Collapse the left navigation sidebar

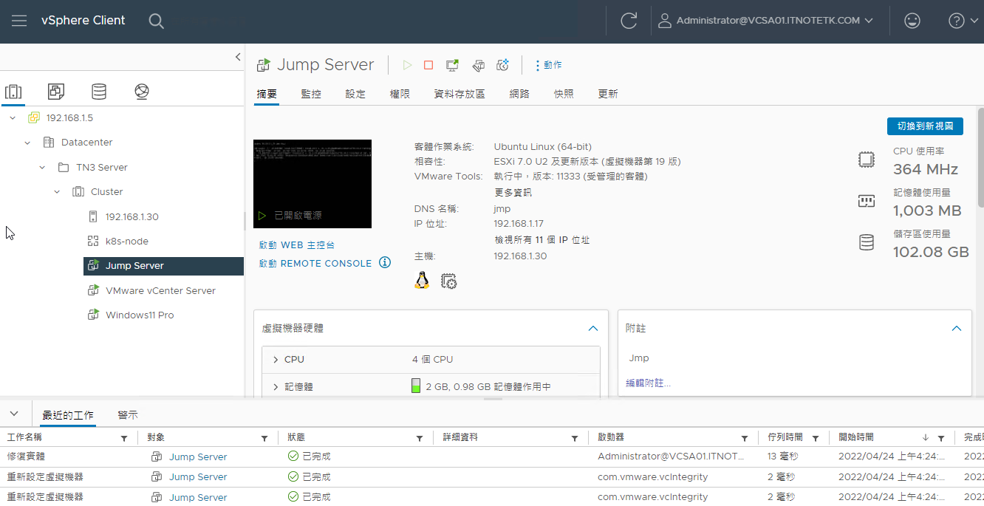238,57
